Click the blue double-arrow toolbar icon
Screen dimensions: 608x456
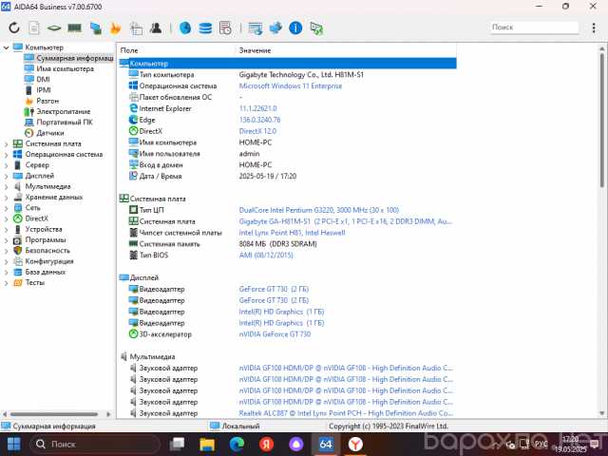275,28
